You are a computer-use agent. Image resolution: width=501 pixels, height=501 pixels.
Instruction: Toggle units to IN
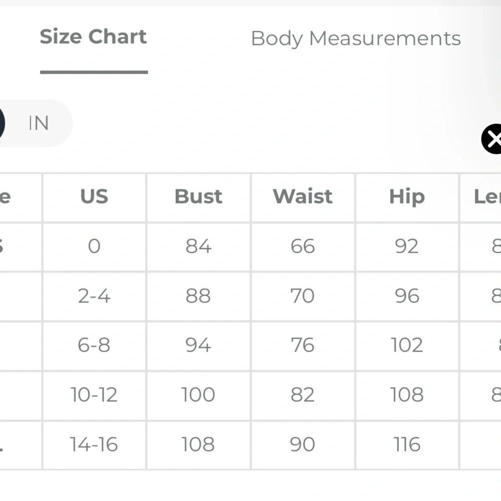[x=39, y=123]
